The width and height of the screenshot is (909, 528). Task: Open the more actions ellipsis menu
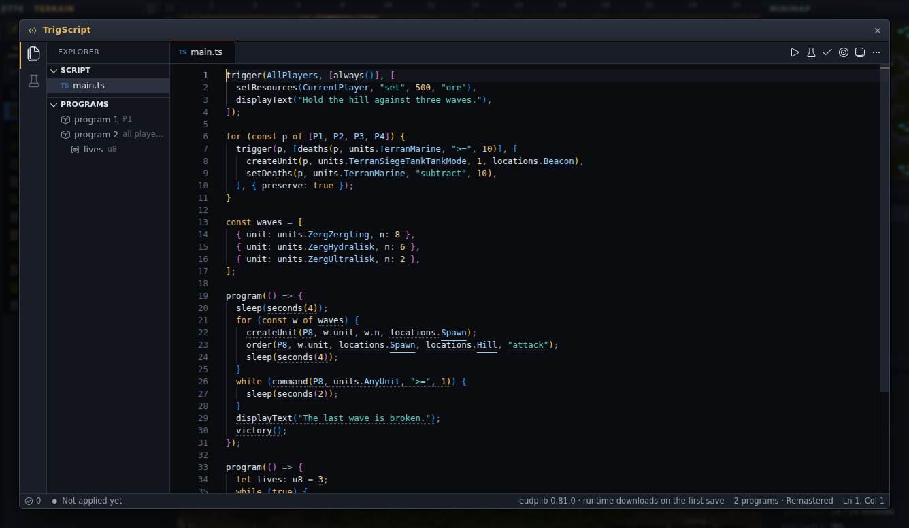[x=876, y=52]
